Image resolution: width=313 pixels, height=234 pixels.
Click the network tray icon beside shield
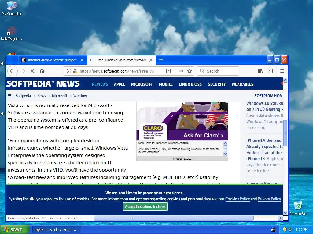point(290,229)
